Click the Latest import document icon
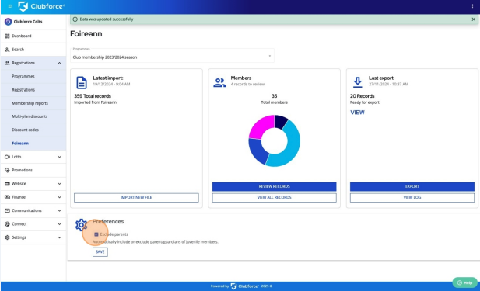The image size is (480, 291). click(82, 83)
